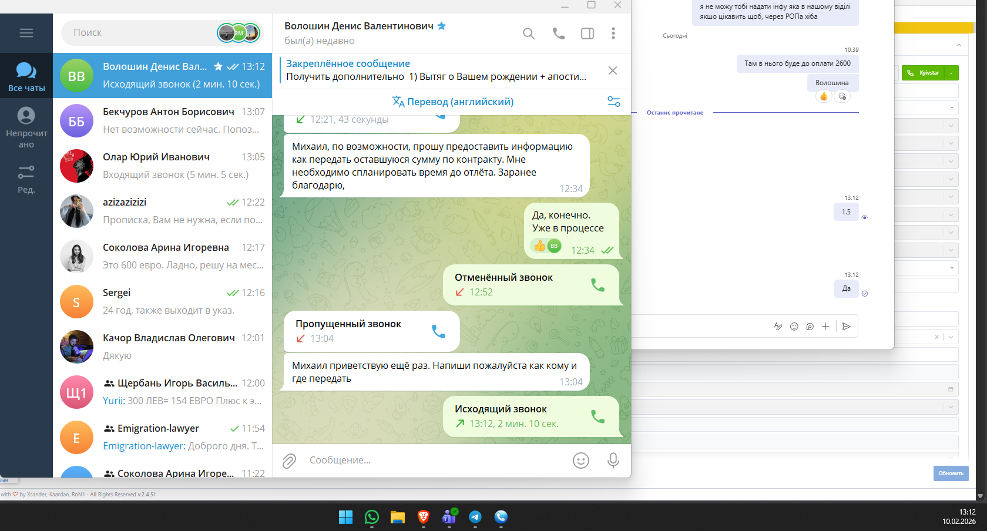
Task: Open emoji picker in Teams compose box
Action: (x=794, y=327)
